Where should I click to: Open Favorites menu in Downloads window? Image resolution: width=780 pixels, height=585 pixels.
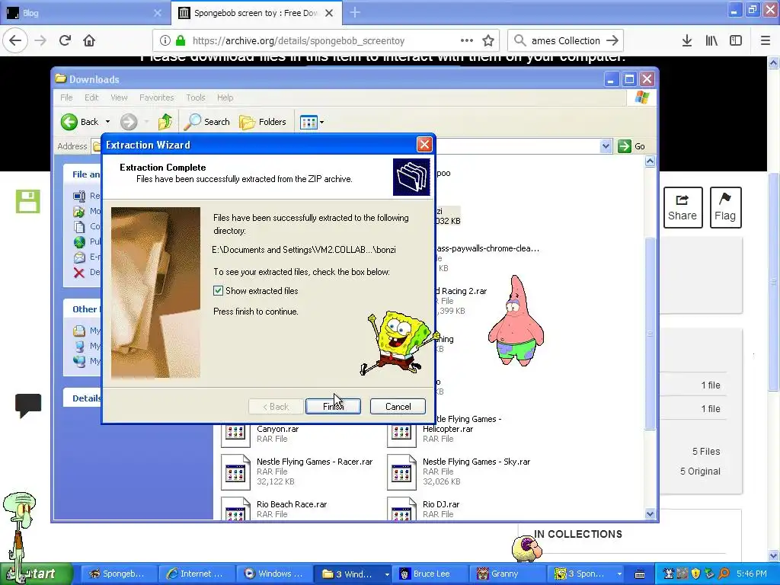point(157,97)
